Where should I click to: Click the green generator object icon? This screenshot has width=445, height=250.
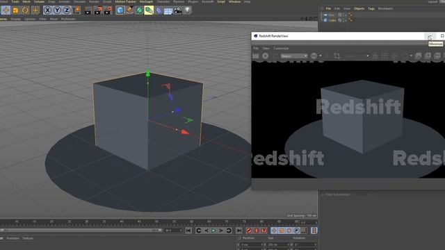point(139,10)
